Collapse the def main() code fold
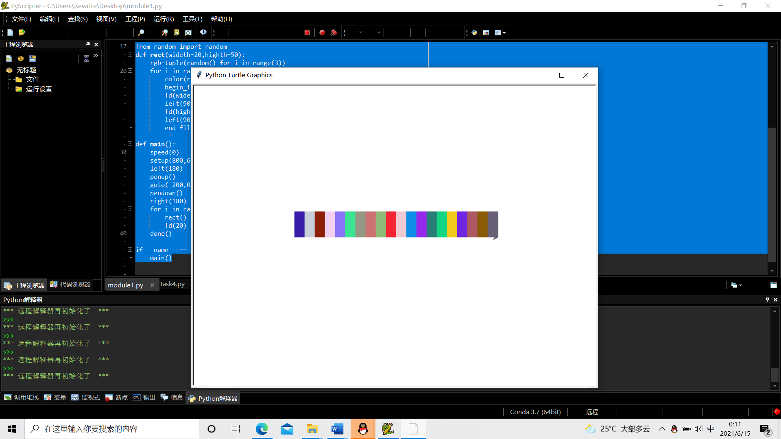The image size is (781, 439). [130, 144]
